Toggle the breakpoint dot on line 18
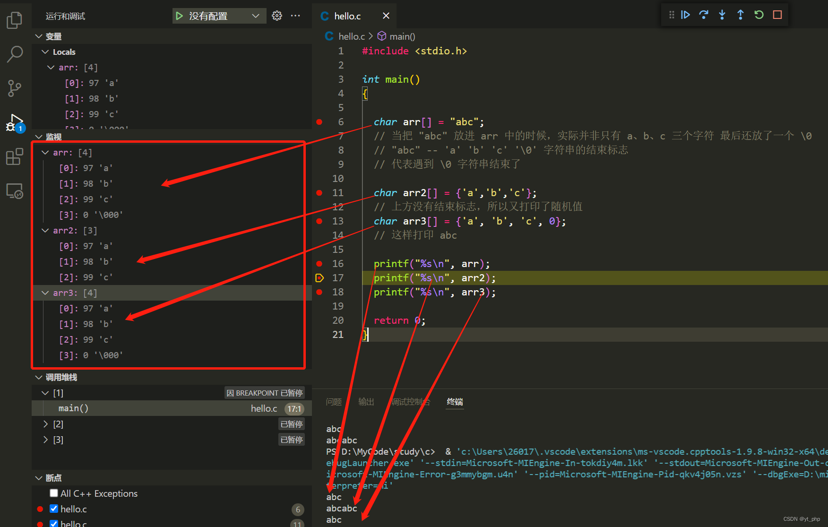 (319, 292)
